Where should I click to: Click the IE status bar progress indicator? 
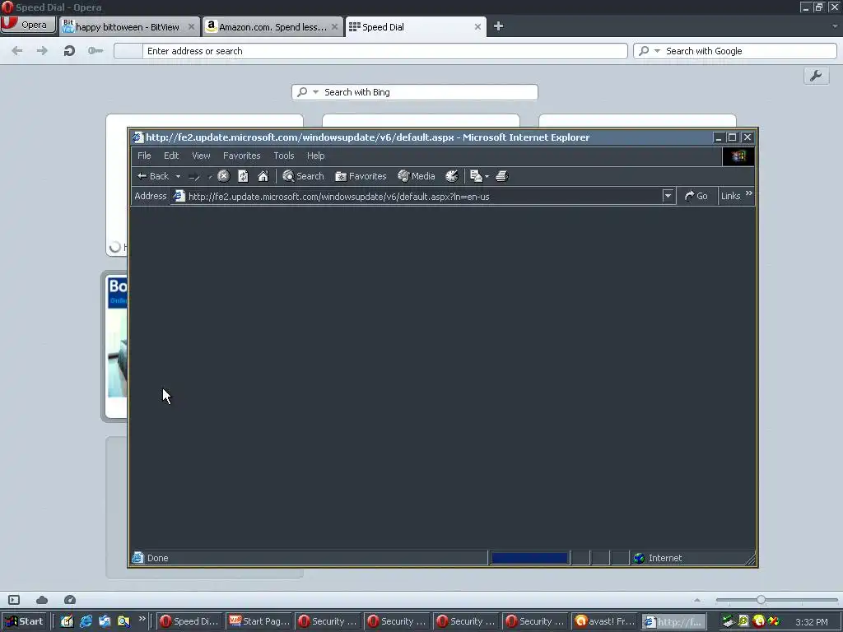(529, 559)
